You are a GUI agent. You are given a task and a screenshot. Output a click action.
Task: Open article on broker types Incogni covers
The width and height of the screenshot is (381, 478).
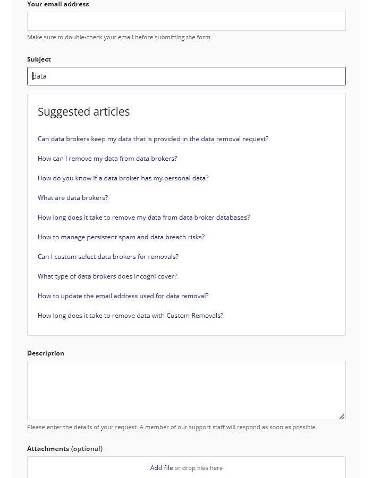click(x=107, y=276)
